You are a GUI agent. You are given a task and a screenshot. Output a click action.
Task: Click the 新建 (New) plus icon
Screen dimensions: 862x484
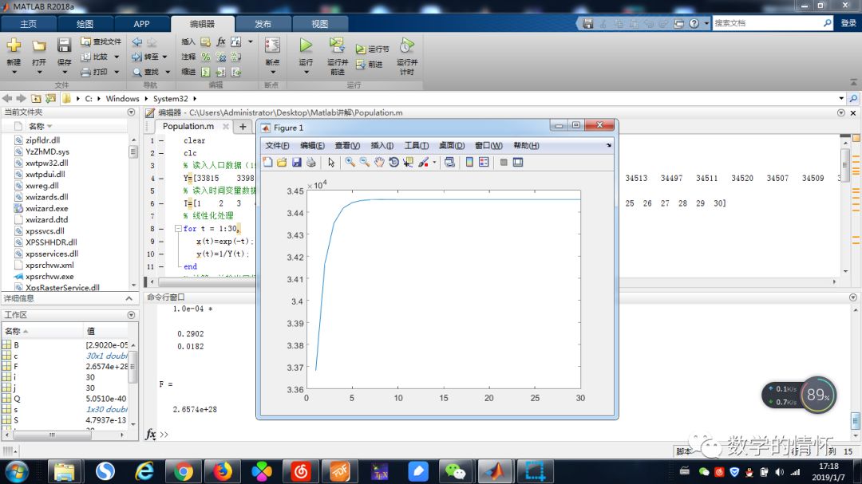coord(14,45)
